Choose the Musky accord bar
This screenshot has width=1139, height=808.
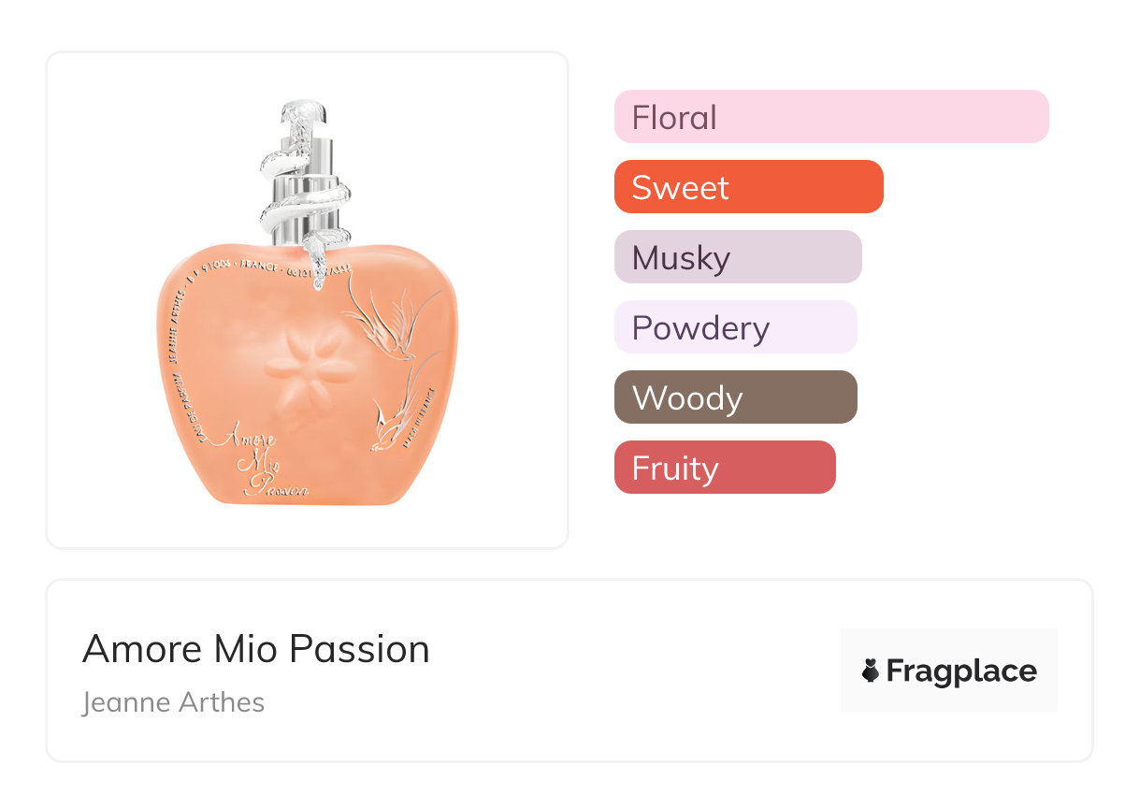coord(737,257)
